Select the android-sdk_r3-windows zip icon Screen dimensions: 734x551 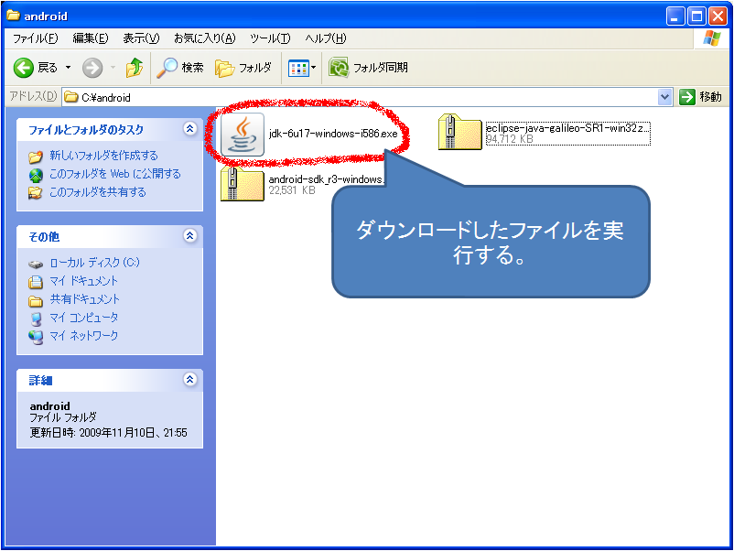coord(243,183)
